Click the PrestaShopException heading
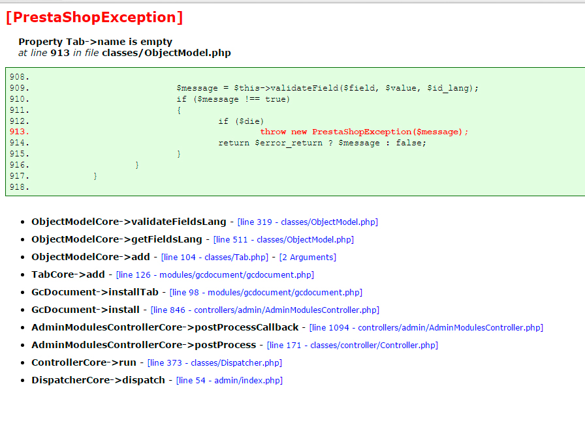 [95, 17]
